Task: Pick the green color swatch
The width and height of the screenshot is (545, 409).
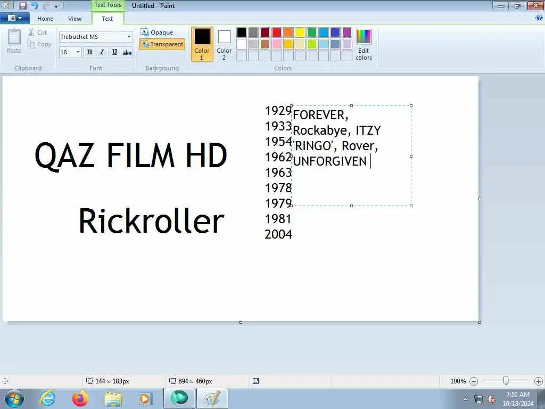Action: pos(312,32)
